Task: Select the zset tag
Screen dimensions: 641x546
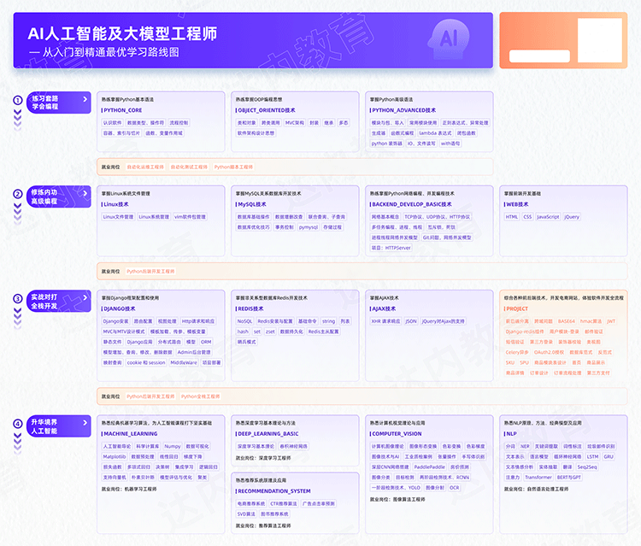Action: pos(270,332)
